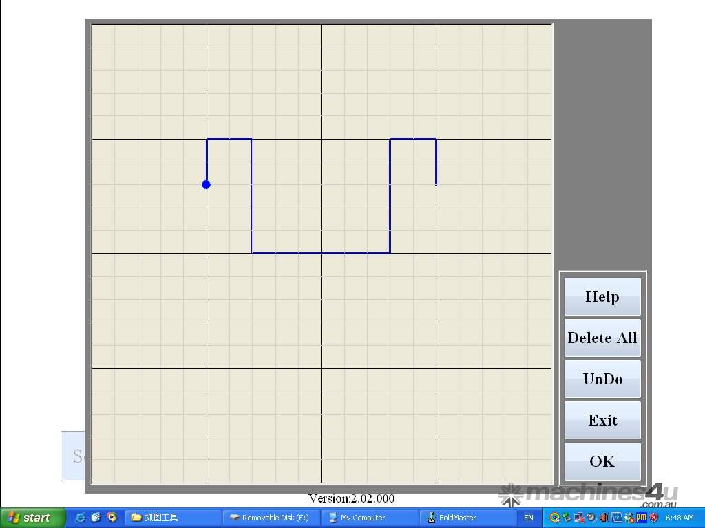
Task: Click the Help button
Action: click(602, 296)
